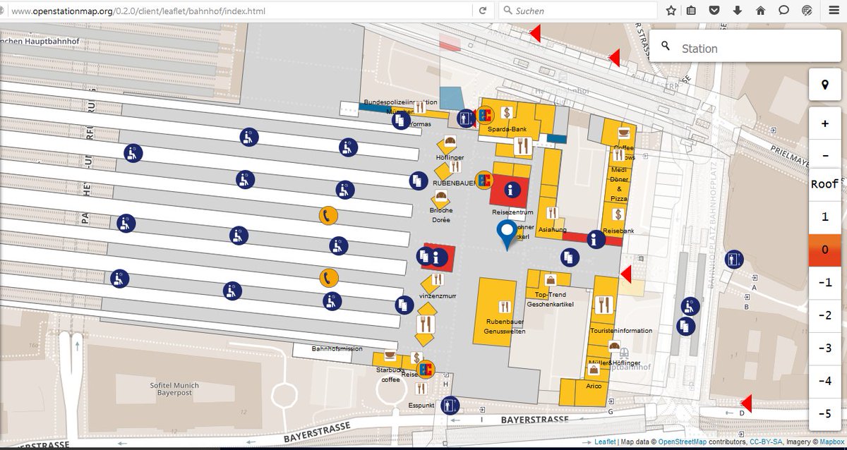This screenshot has width=847, height=450.
Task: Select the Roof view in the level selector
Action: click(824, 183)
